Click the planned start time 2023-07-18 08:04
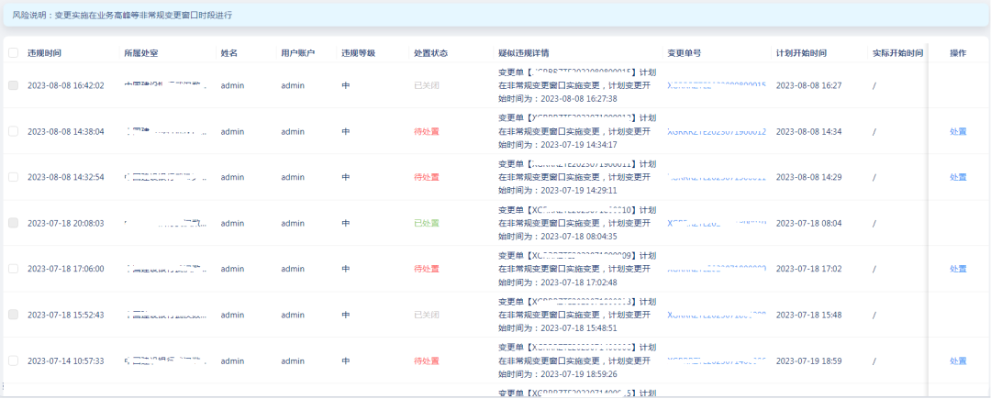Screen dimensions: 991x399 [x=808, y=223]
